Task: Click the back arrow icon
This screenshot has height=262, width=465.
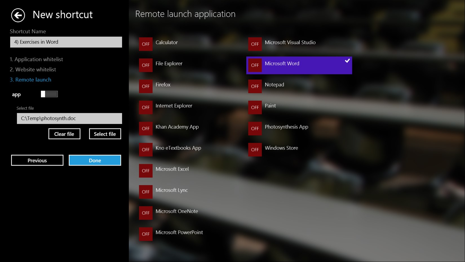Action: coord(18,15)
